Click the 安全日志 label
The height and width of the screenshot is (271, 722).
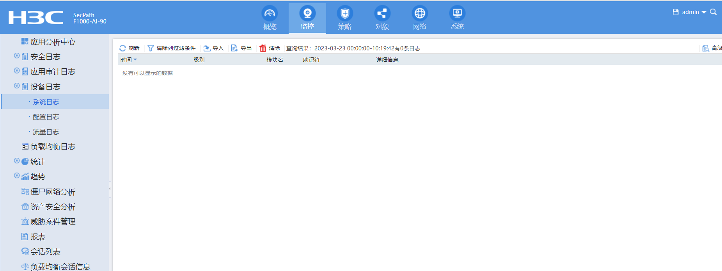point(46,57)
